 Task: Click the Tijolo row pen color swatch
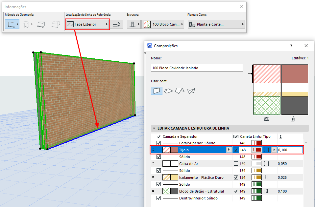coord(256,150)
